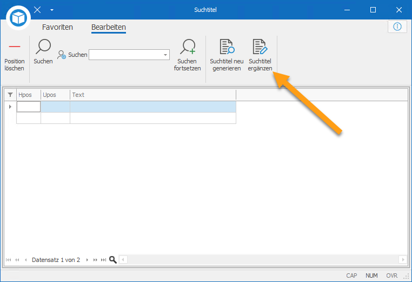Image resolution: width=412 pixels, height=282 pixels.
Task: Jump to next page of records
Action: (95, 260)
